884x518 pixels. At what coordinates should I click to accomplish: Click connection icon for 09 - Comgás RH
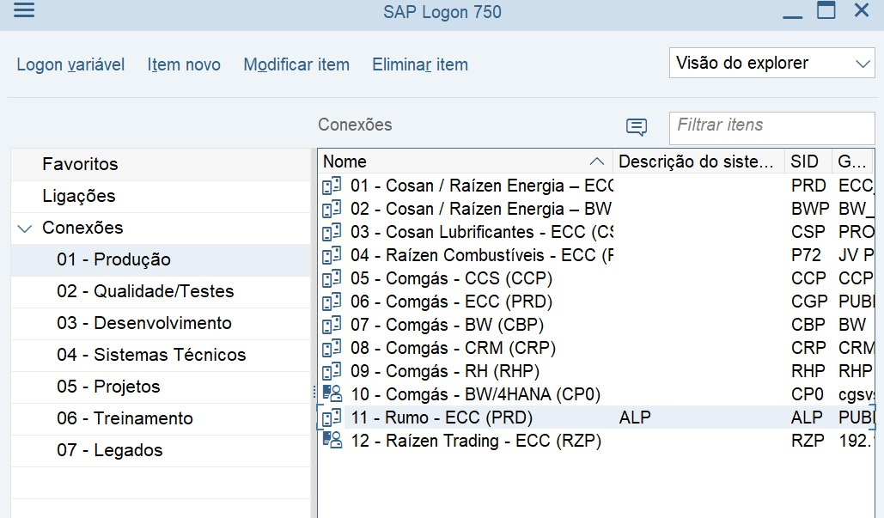332,371
